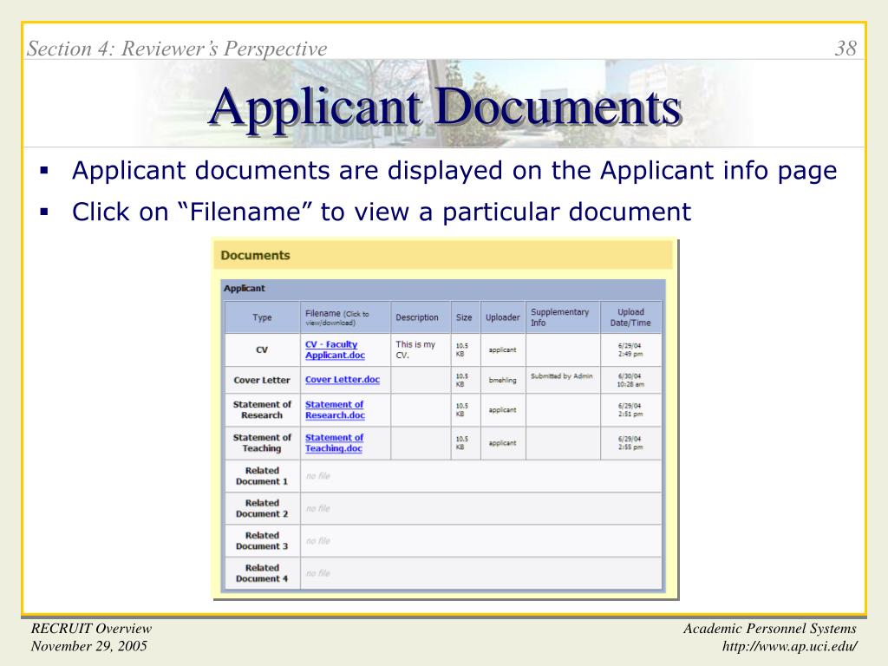Select the "Related Document 1" row label

[262, 476]
